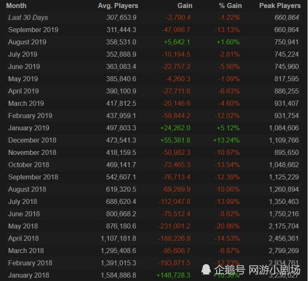Image resolution: width=308 pixels, height=281 pixels.
Task: Click peak players value 750,941
Action: (286, 42)
